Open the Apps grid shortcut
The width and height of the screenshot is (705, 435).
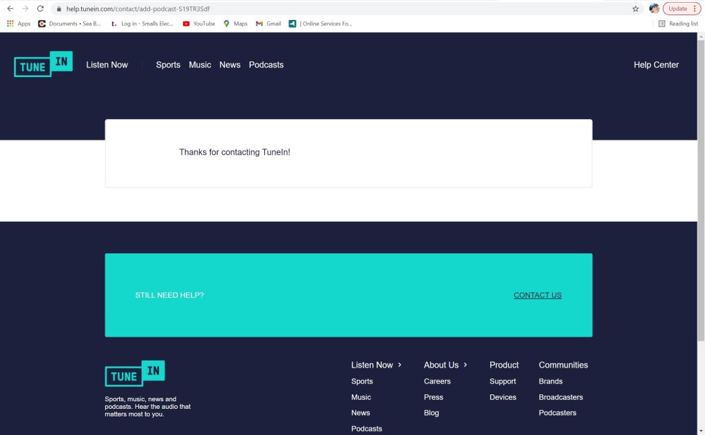tap(19, 23)
